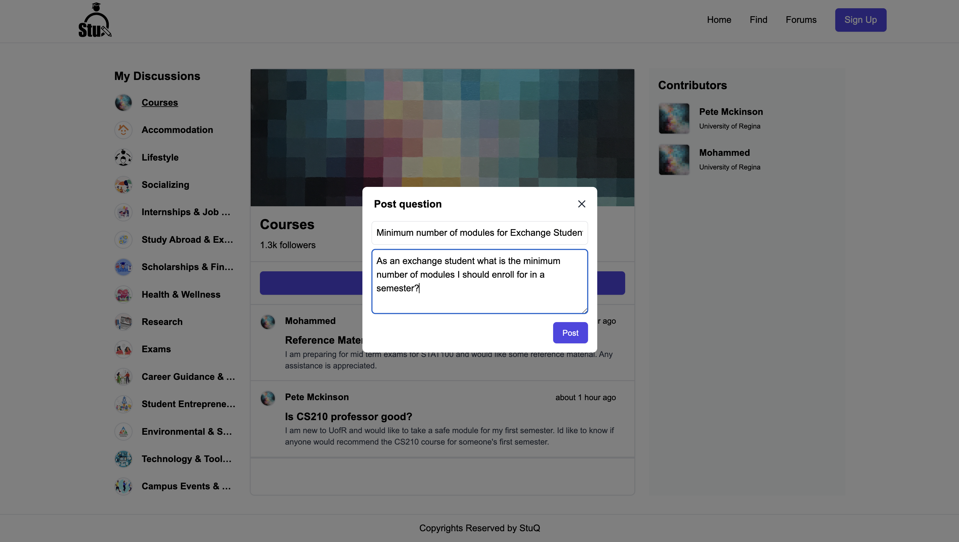Click the Research category icon
Image resolution: width=959 pixels, height=542 pixels.
(x=123, y=322)
